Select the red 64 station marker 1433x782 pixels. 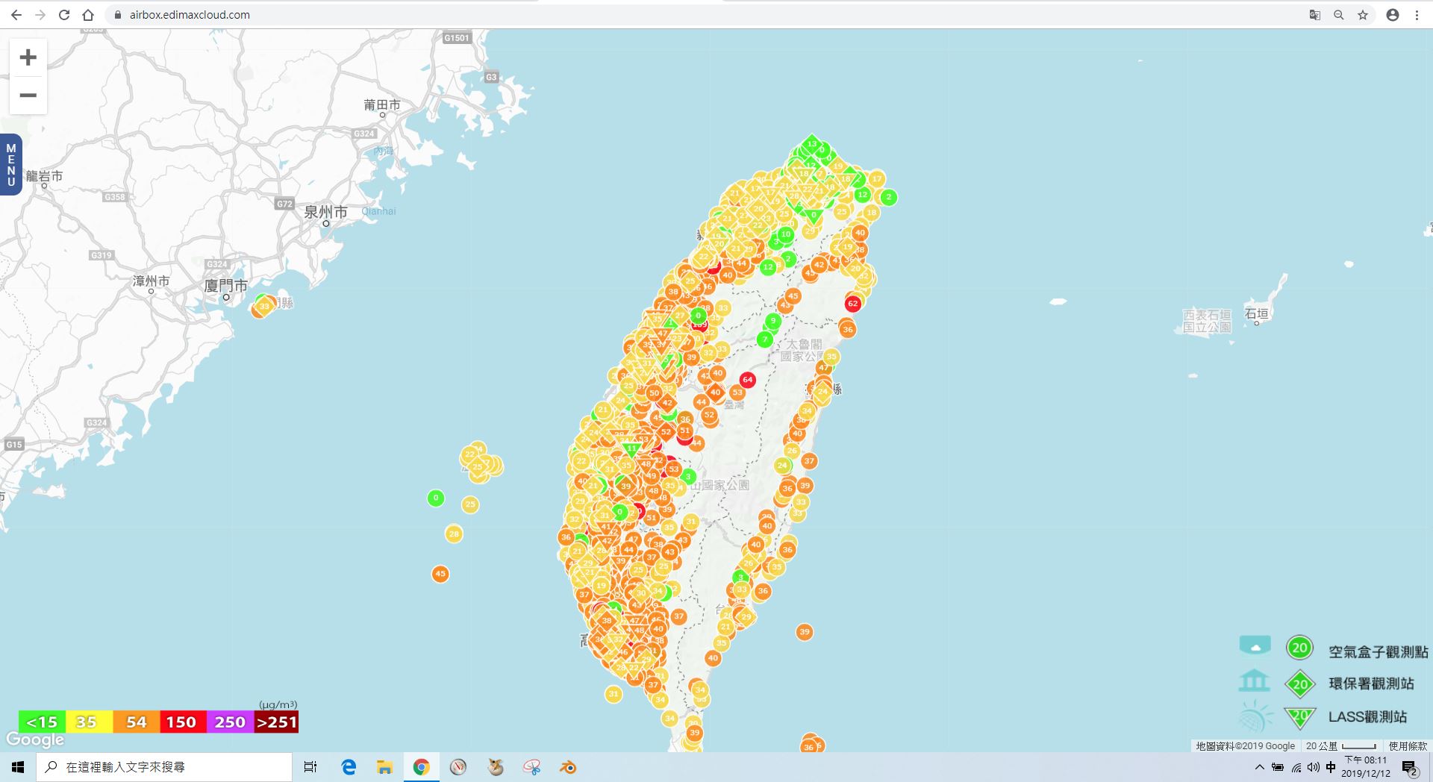click(747, 380)
